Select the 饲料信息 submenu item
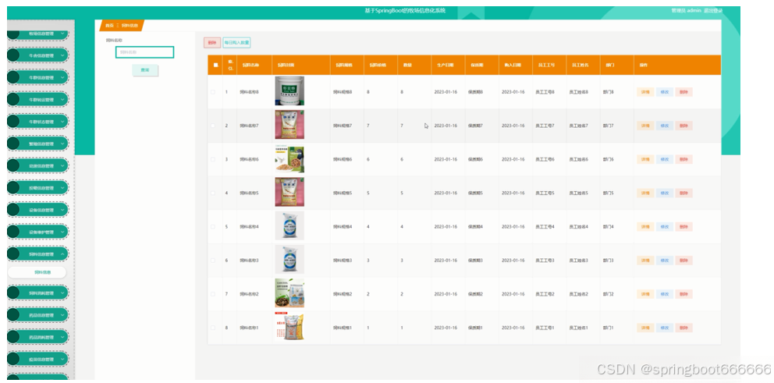Viewport: 774px width, 383px height. [x=37, y=272]
